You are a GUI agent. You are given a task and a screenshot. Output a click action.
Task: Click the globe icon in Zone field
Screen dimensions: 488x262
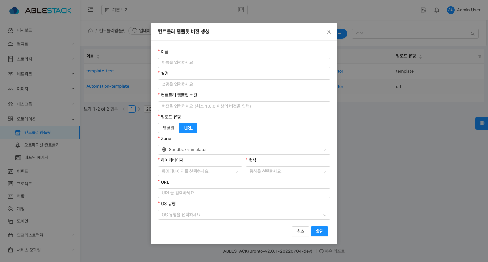(164, 150)
